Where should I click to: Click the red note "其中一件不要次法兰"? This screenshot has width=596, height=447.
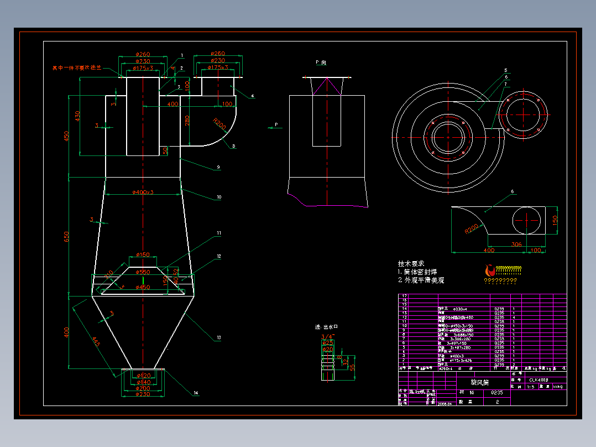77,67
